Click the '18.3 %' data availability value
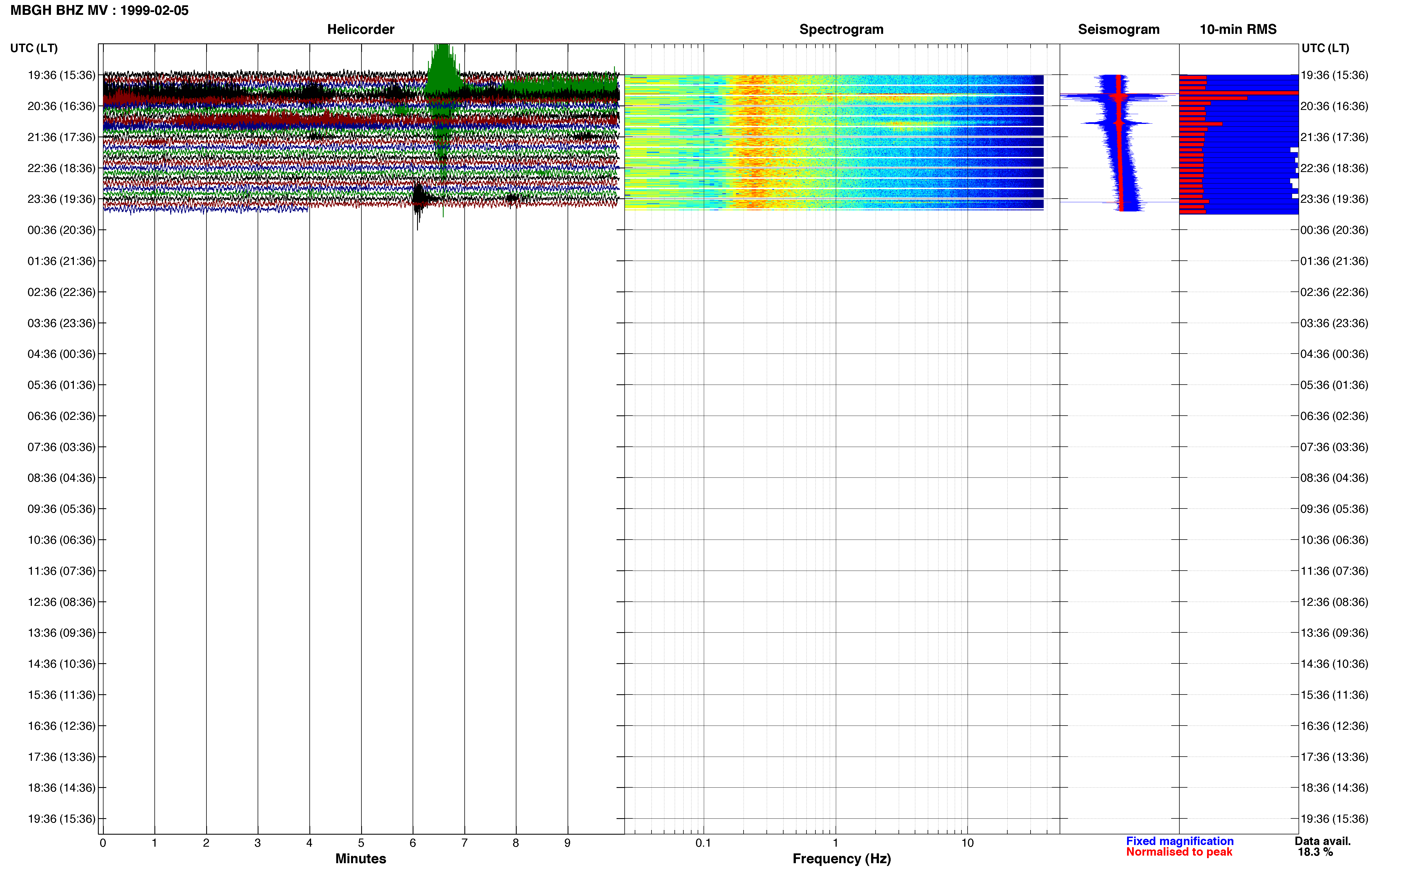Image resolution: width=1404 pixels, height=878 pixels. click(1316, 852)
